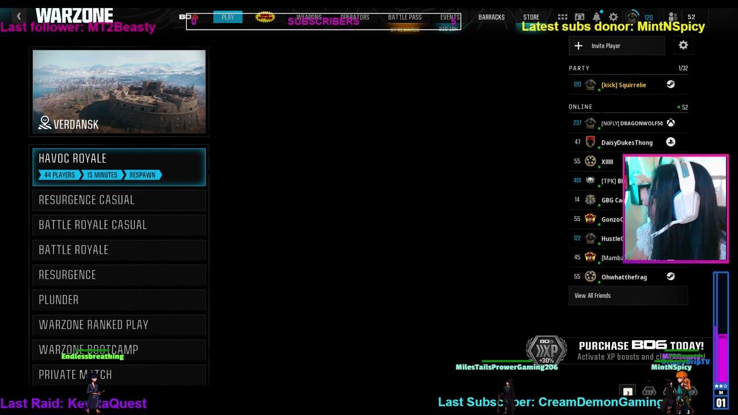Click View All Friends
The height and width of the screenshot is (415, 738).
[628, 296]
